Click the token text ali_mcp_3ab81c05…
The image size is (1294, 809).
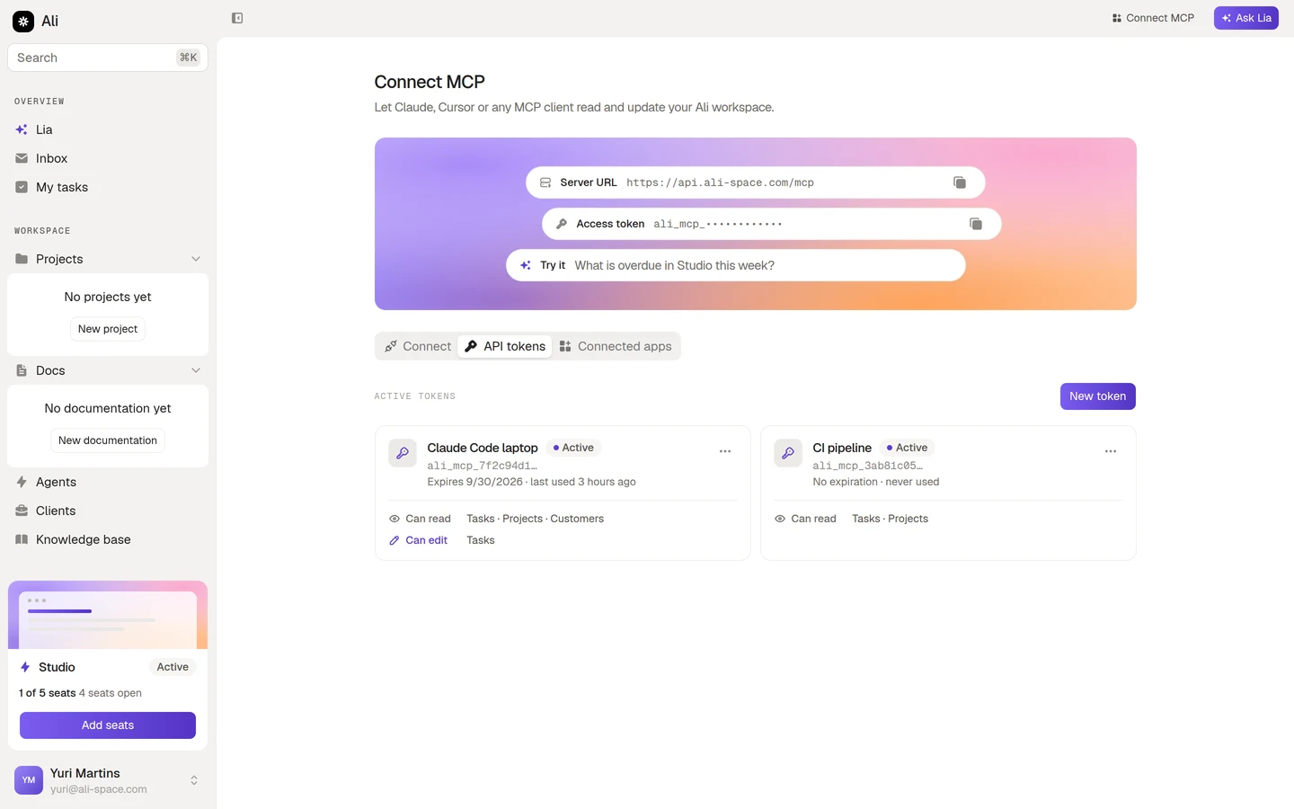pyautogui.click(x=867, y=466)
